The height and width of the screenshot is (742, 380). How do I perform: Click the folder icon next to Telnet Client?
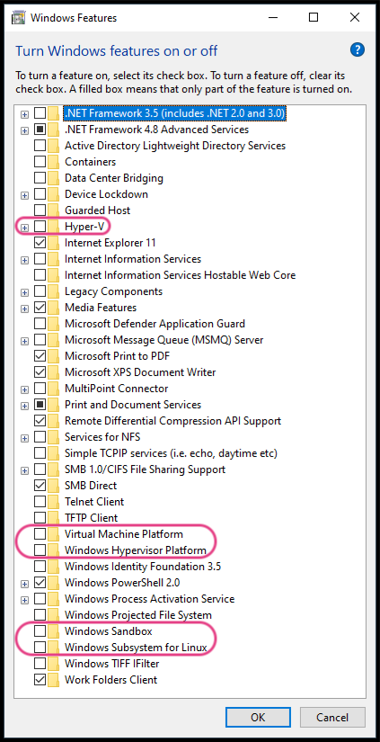54,502
